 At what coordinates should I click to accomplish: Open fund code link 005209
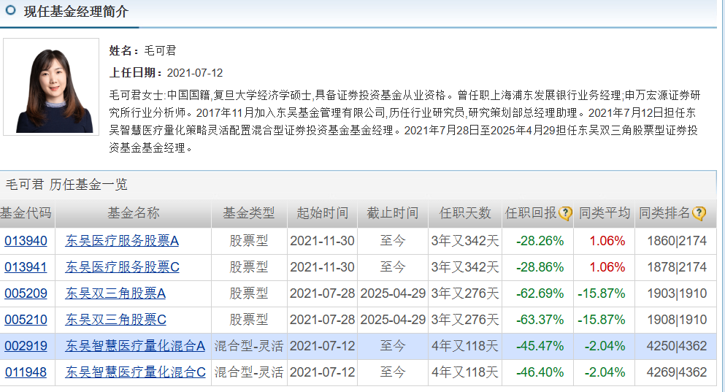click(26, 293)
